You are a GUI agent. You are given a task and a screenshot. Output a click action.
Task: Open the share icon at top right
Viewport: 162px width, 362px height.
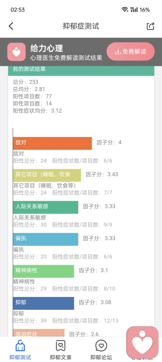[x=151, y=26]
